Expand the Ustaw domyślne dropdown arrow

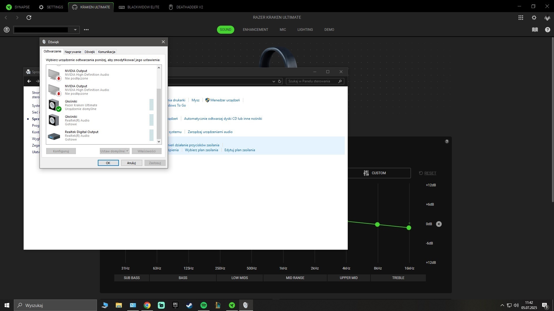128,151
